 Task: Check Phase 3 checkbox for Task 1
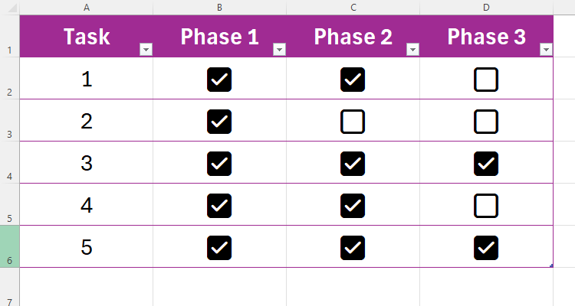486,79
